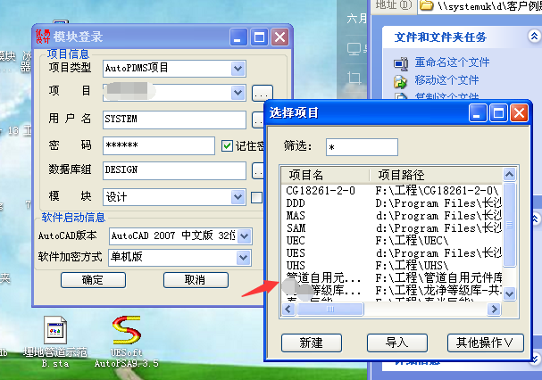Click the 筛选 filter input field
The image size is (542, 380).
coord(362,146)
